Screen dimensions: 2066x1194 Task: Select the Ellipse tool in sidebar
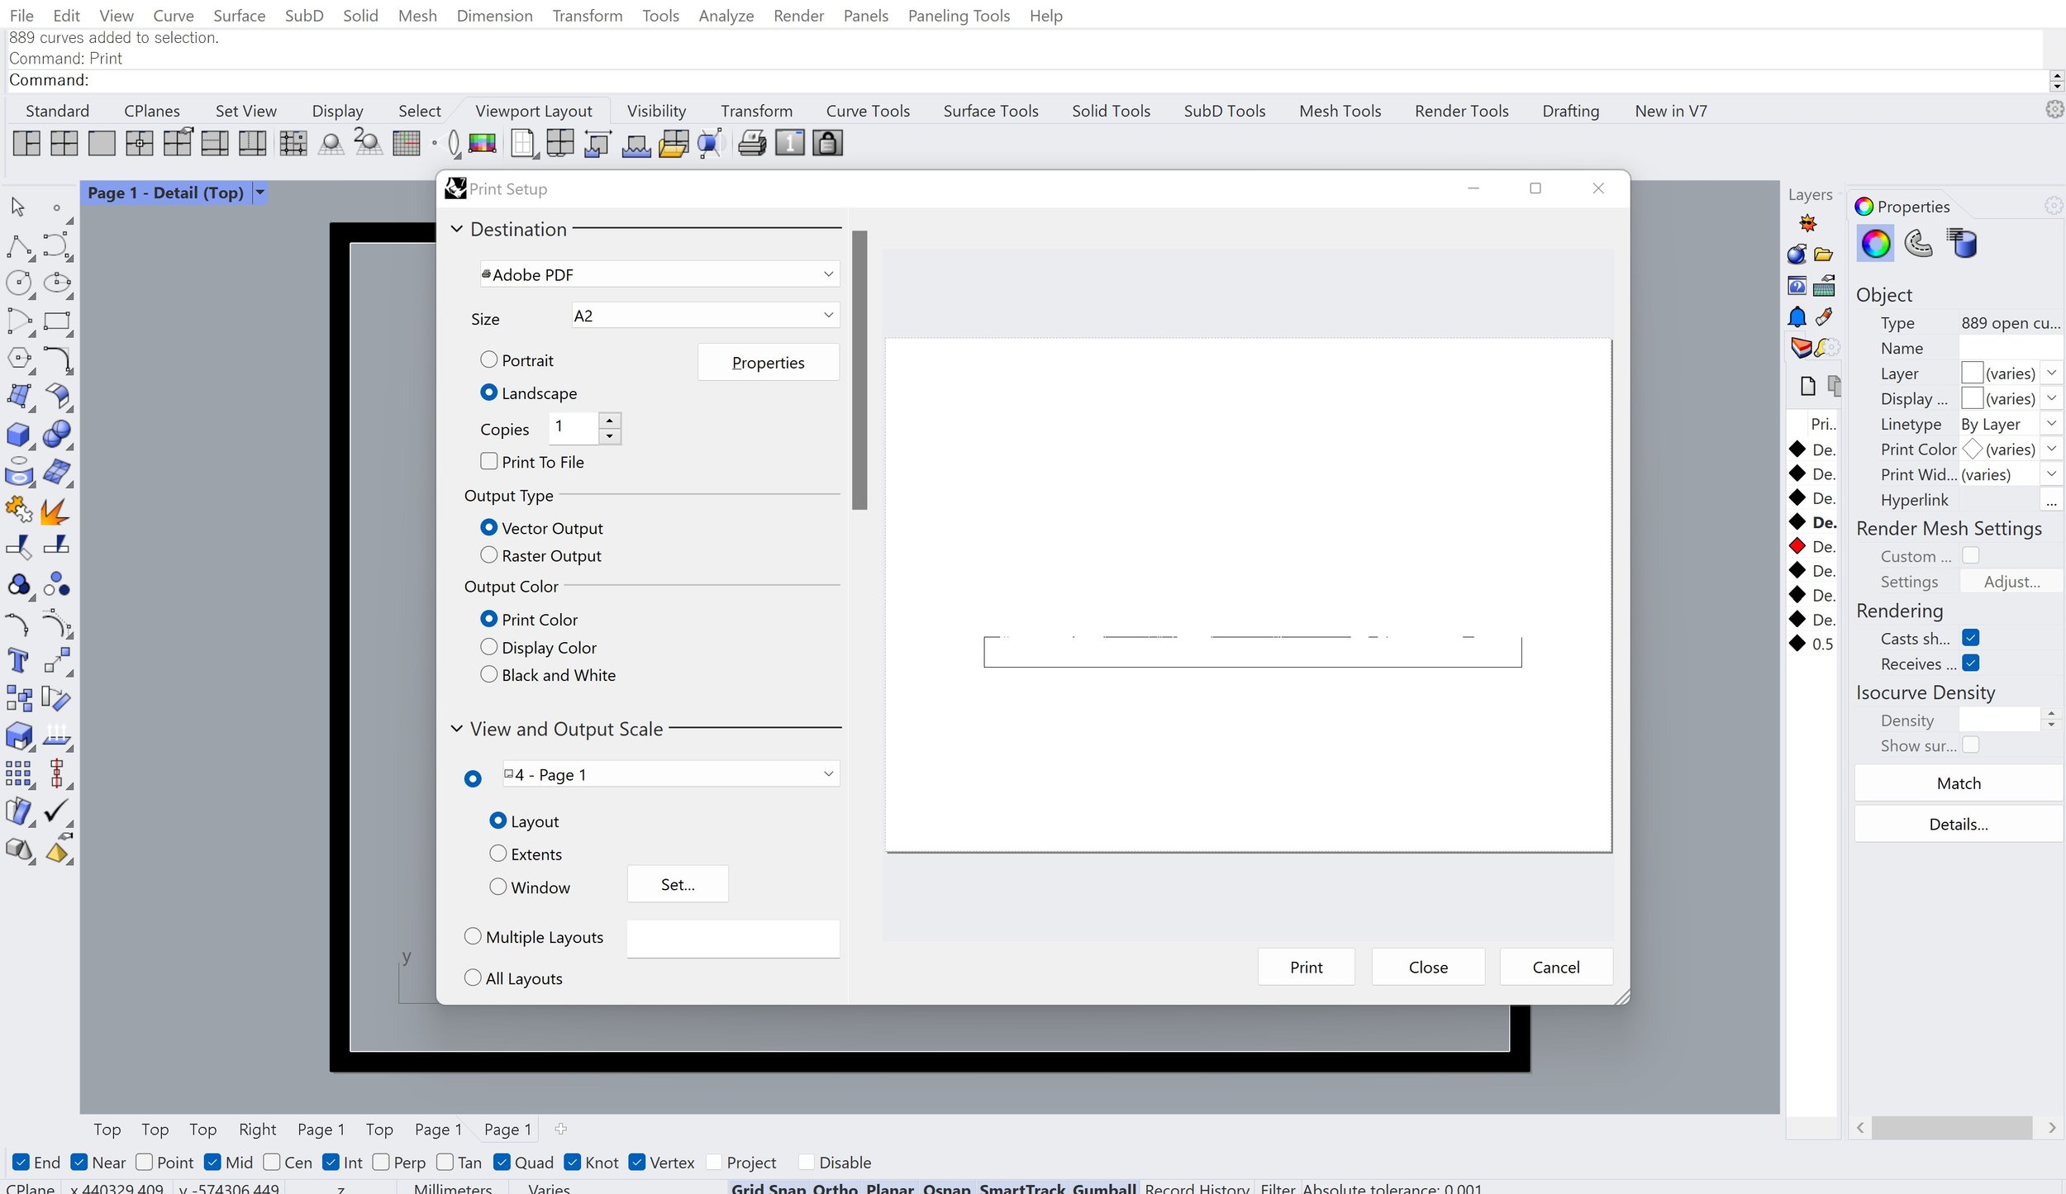coord(57,283)
